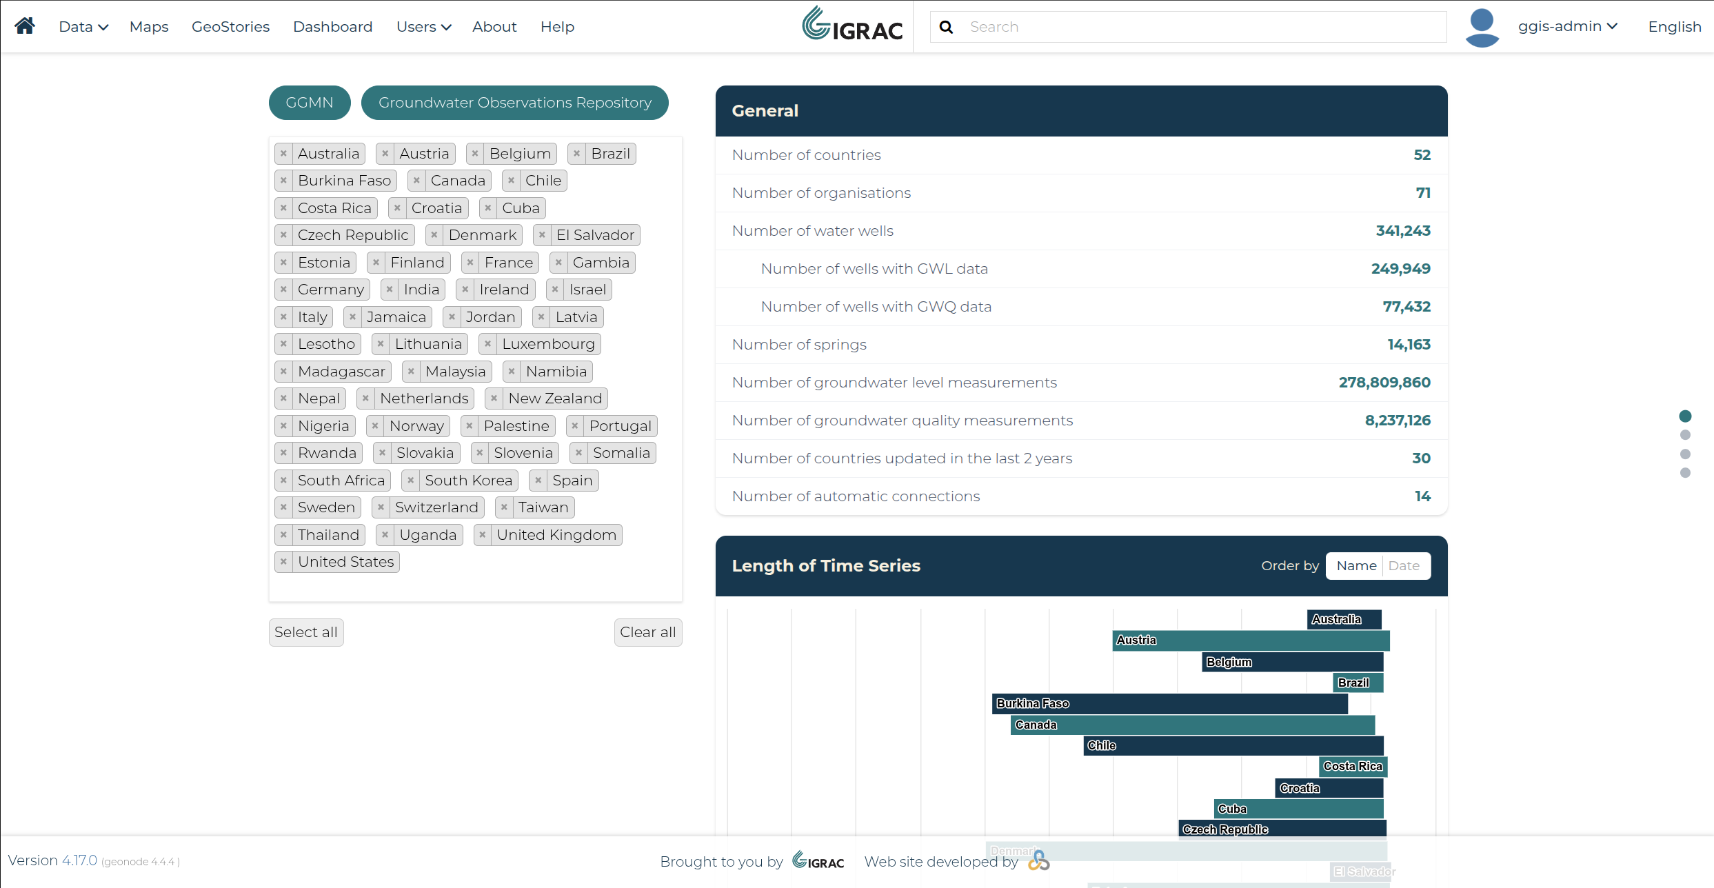Screen dimensions: 1714x888
Task: Remove Burkina Faso tag with its x
Action: point(283,181)
